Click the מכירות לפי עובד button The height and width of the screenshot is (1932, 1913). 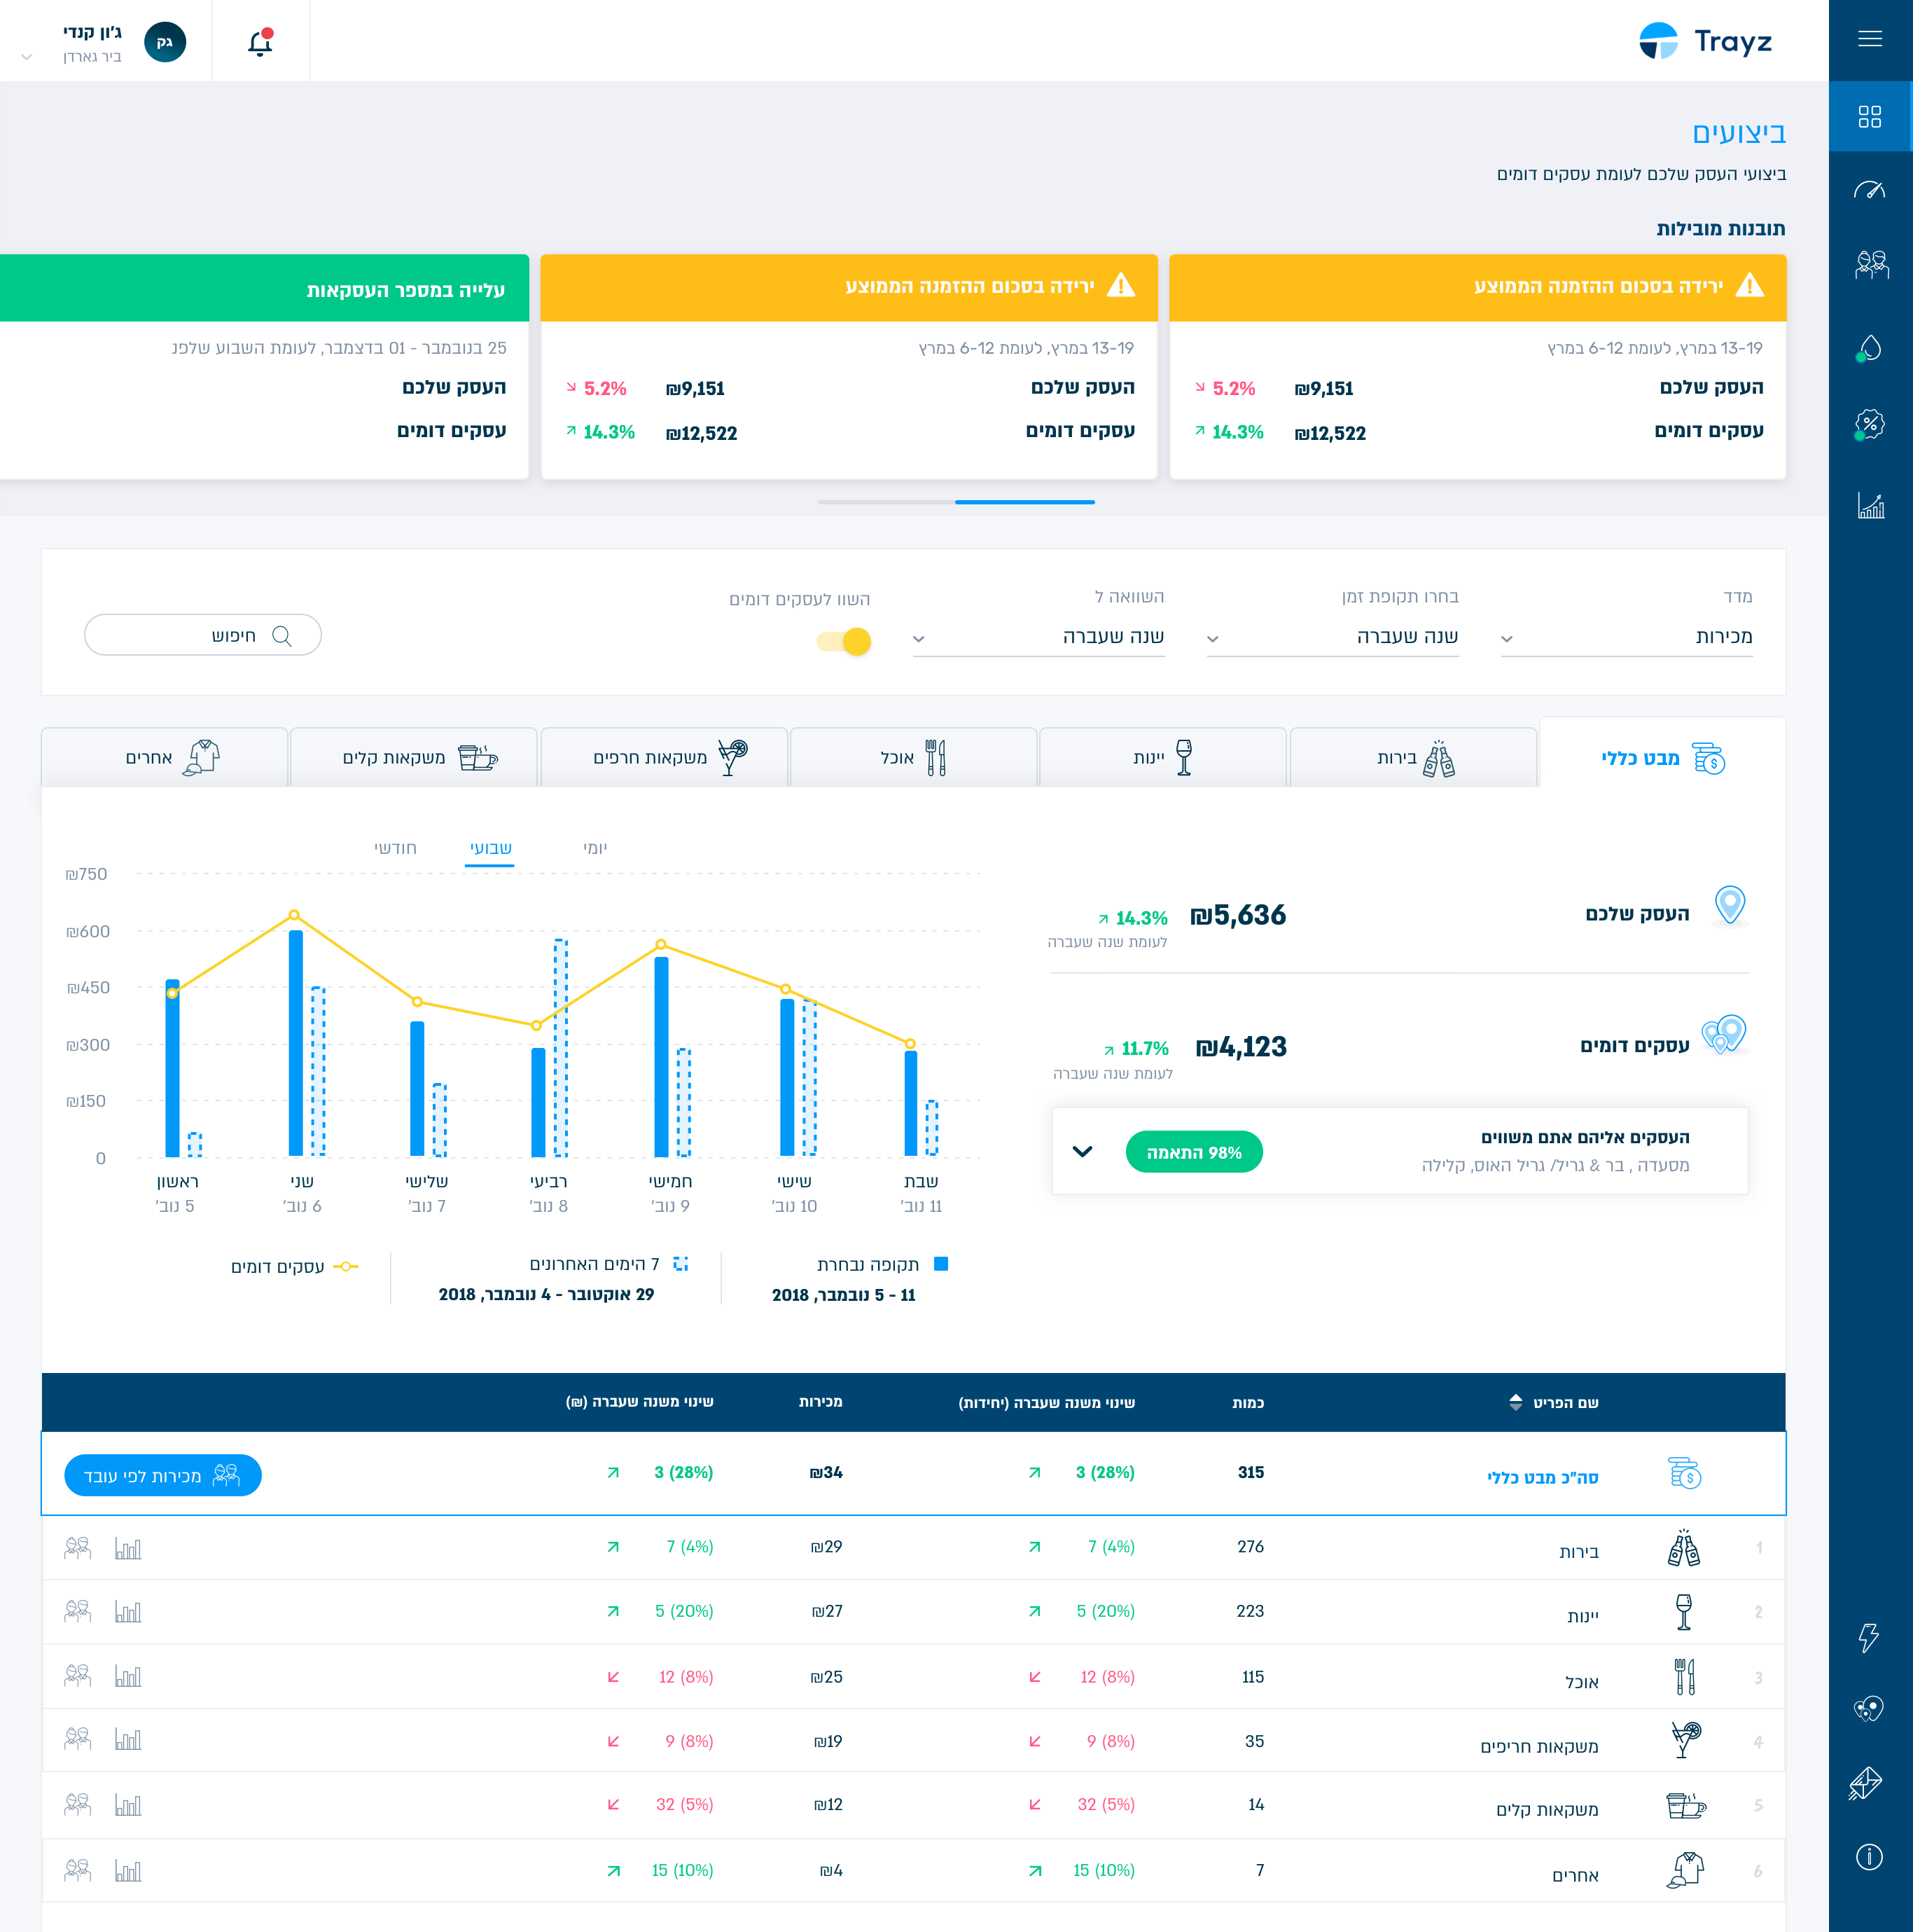pyautogui.click(x=163, y=1475)
